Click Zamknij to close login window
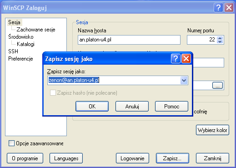 [212, 158]
